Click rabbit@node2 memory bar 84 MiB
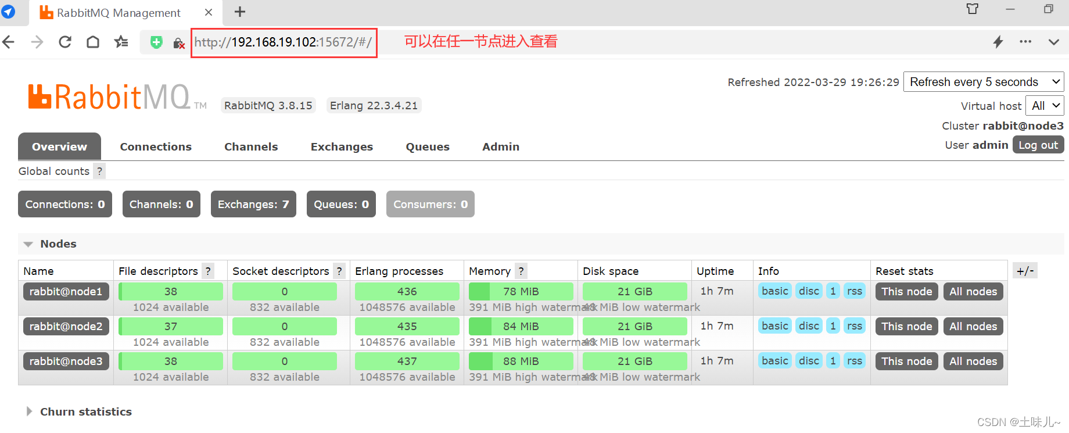Screen dimensions: 1069x433 point(521,326)
